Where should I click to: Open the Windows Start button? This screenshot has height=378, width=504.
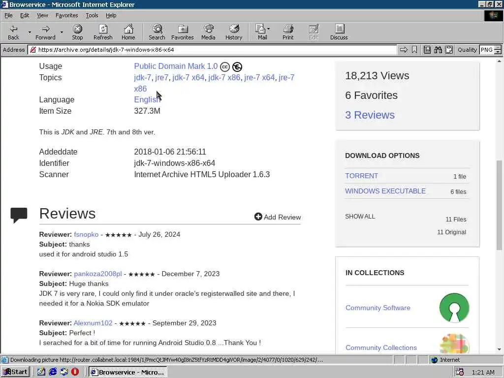15,372
